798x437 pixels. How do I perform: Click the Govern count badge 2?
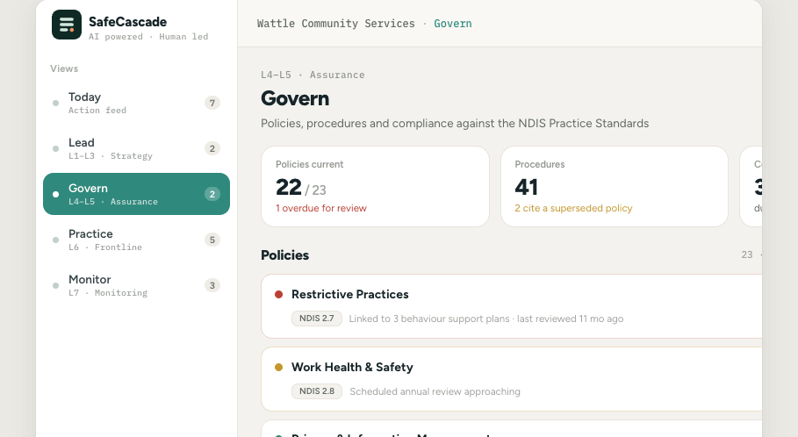point(212,194)
